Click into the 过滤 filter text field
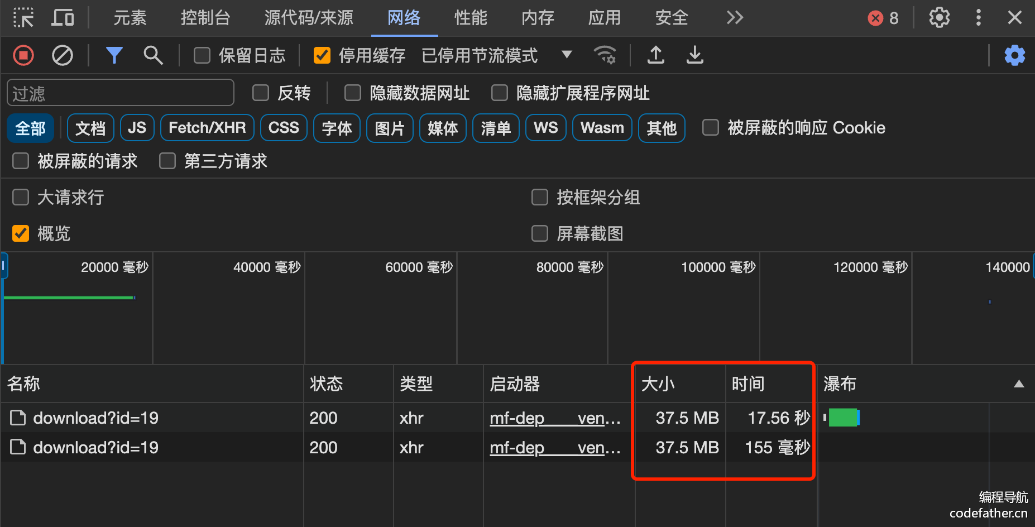The height and width of the screenshot is (527, 1035). pos(120,93)
